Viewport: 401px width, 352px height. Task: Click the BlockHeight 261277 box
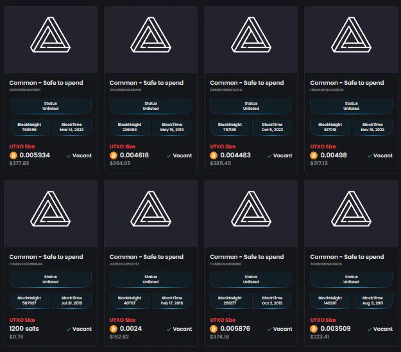[x=230, y=301]
